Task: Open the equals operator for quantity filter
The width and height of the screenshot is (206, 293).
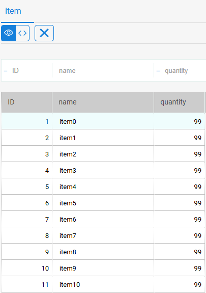Action: coord(158,71)
